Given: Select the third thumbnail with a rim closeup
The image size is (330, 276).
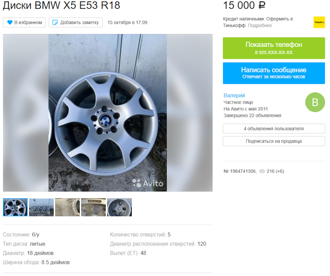Looking at the screenshot, I should (x=67, y=207).
